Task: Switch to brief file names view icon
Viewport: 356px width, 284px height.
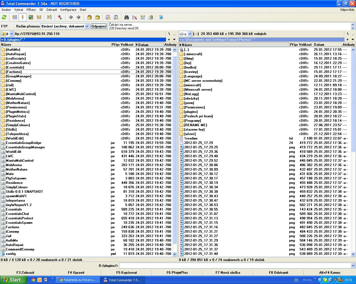Action: pyautogui.click(x=15, y=17)
